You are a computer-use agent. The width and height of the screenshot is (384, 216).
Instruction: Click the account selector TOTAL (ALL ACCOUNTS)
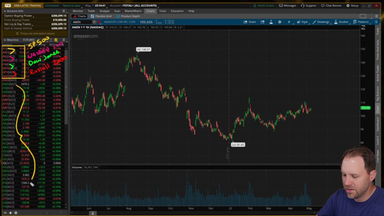coord(139,5)
